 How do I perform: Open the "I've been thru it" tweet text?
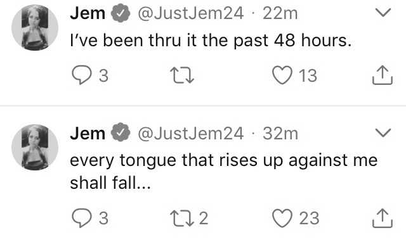pos(211,41)
